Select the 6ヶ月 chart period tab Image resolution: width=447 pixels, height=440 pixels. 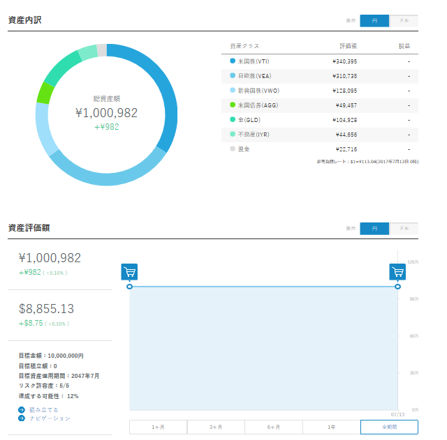tap(274, 427)
